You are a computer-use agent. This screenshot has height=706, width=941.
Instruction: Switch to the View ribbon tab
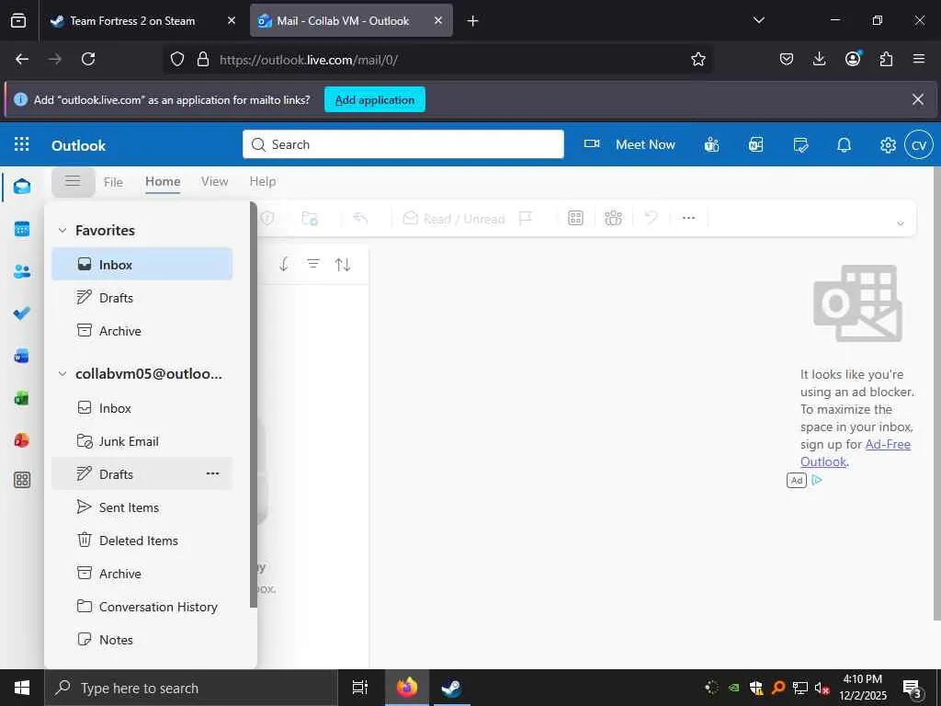pyautogui.click(x=214, y=181)
